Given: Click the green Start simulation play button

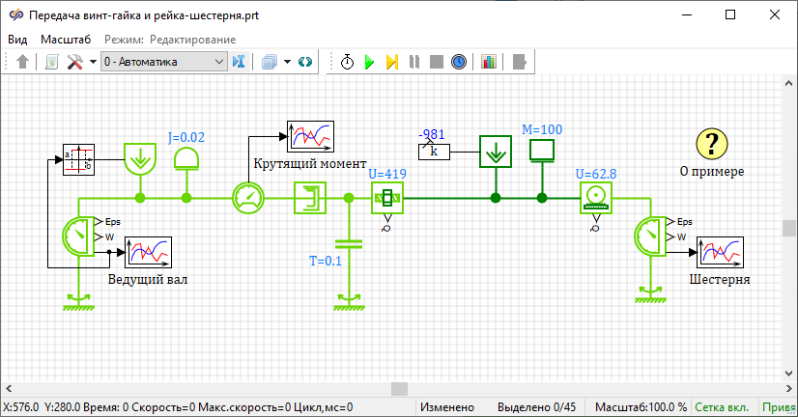Looking at the screenshot, I should coord(368,62).
